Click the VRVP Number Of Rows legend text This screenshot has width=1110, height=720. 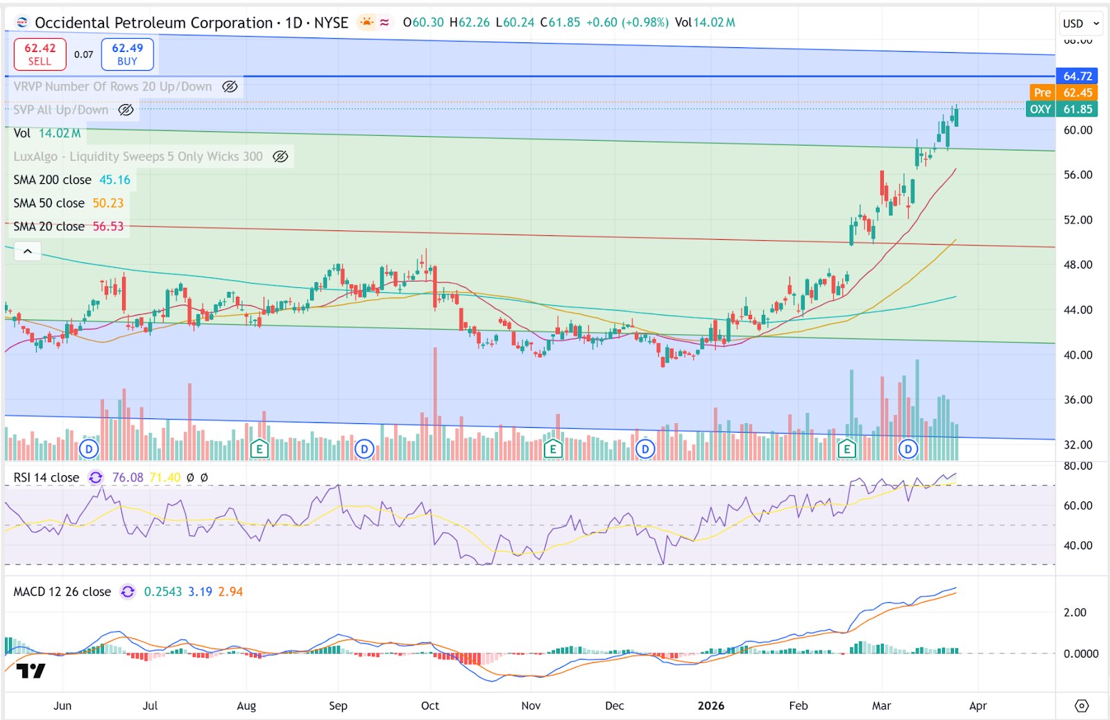(113, 87)
